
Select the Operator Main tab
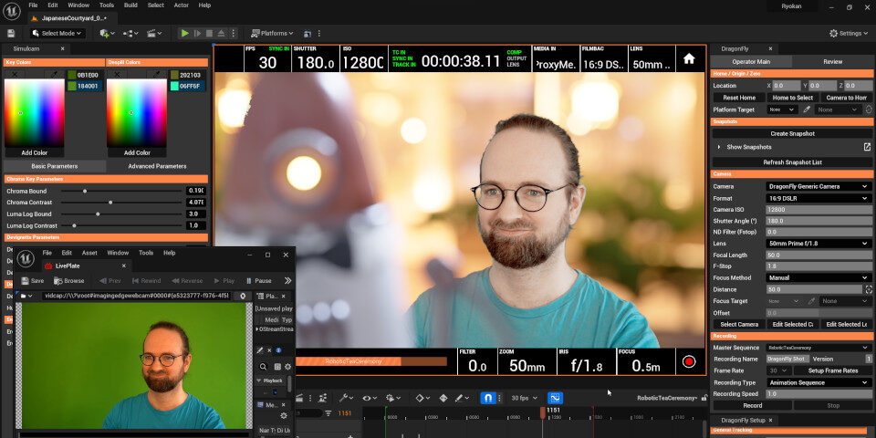[751, 61]
